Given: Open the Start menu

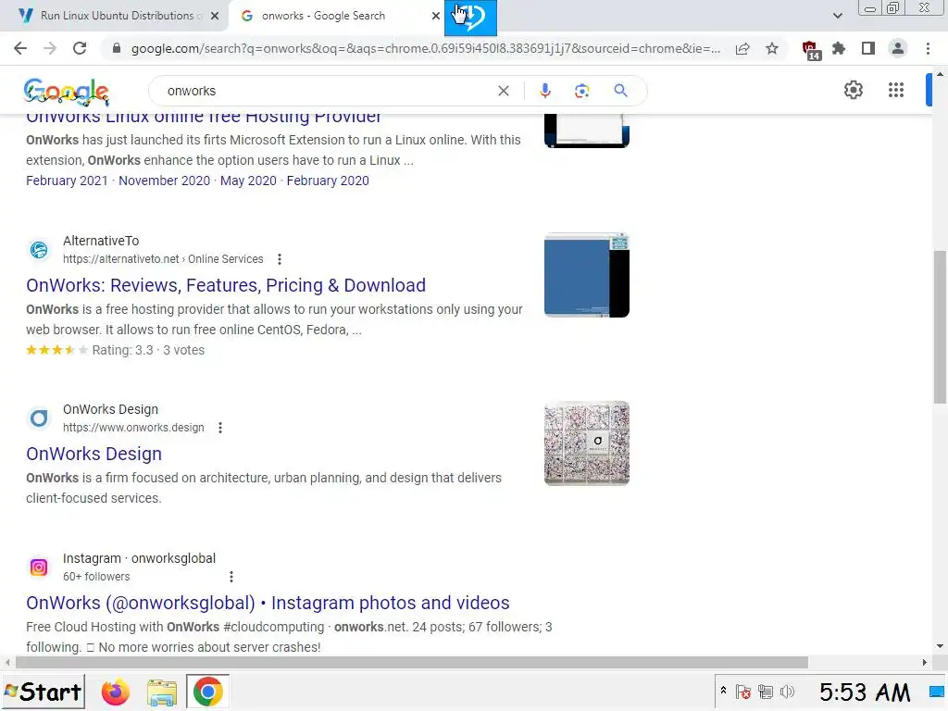Looking at the screenshot, I should click(43, 692).
